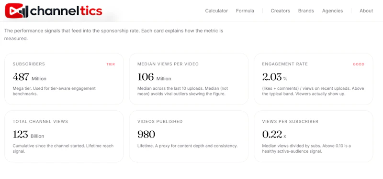Click the intro text about performance signals
Screen dimensions: 383x179
[113, 34]
